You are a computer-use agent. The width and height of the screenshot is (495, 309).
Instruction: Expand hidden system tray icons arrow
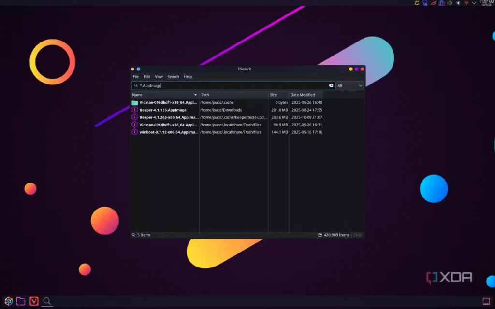pos(474,3)
